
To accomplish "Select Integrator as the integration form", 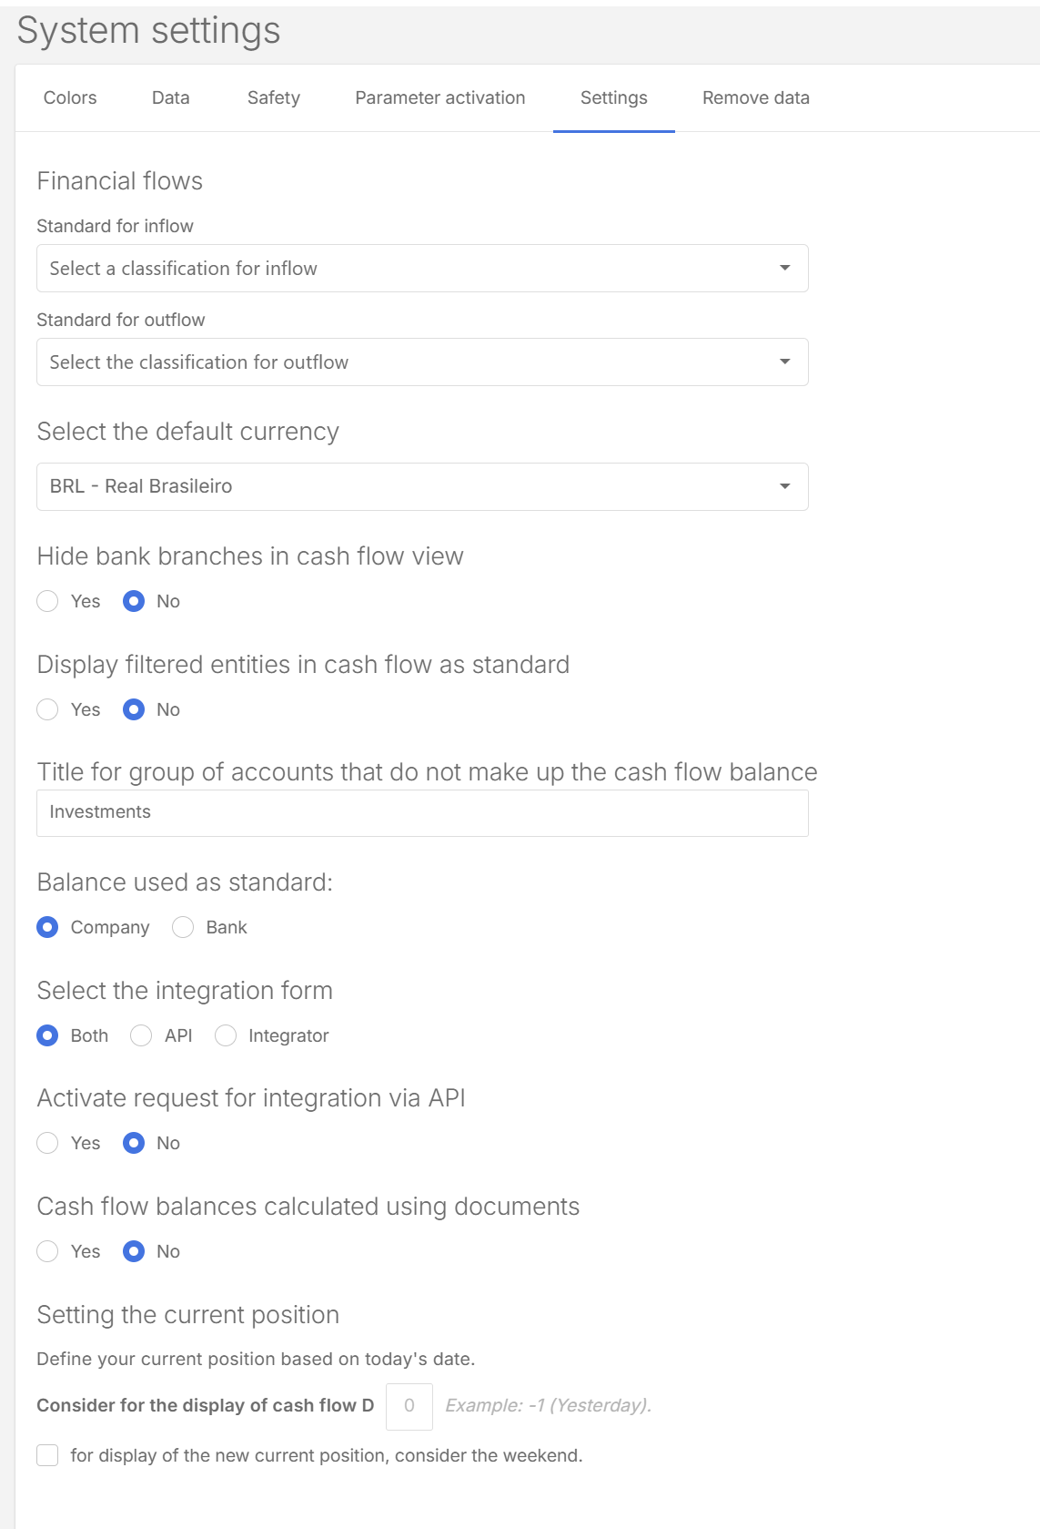I will point(226,1035).
